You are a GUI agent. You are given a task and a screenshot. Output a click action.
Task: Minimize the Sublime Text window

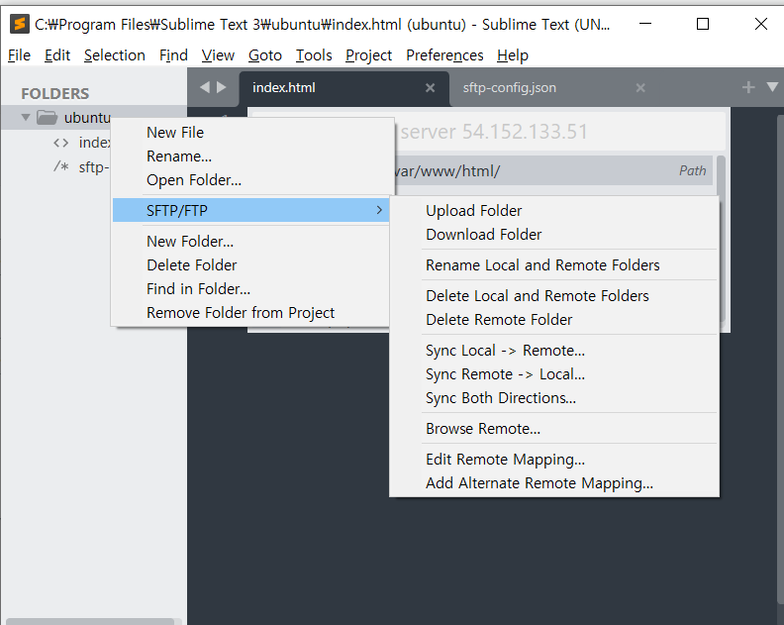(645, 24)
